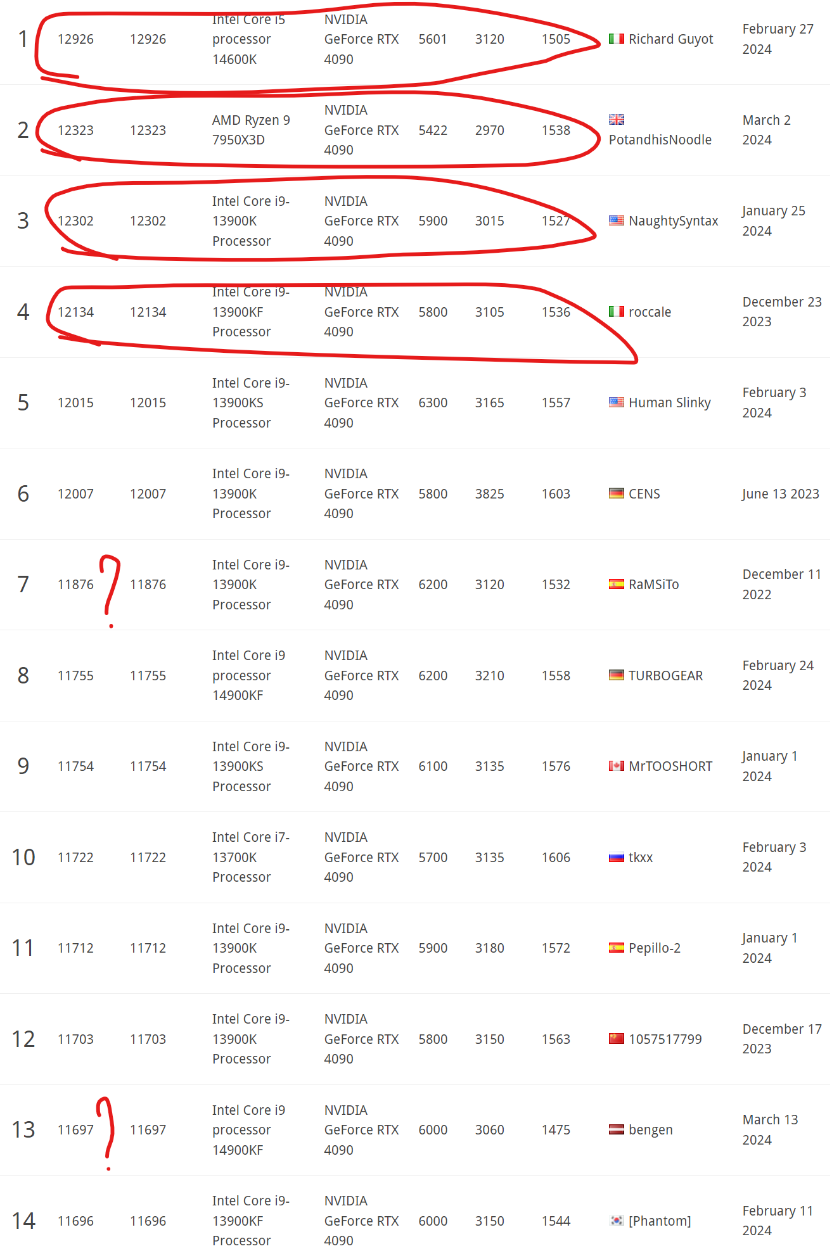The height and width of the screenshot is (1251, 839).
Task: Open the TURBOGEAR username link
Action: point(665,675)
